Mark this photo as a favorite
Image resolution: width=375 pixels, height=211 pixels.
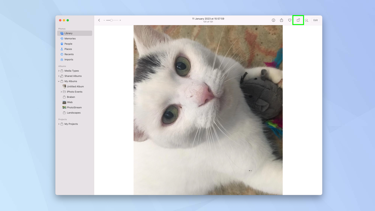coord(290,20)
